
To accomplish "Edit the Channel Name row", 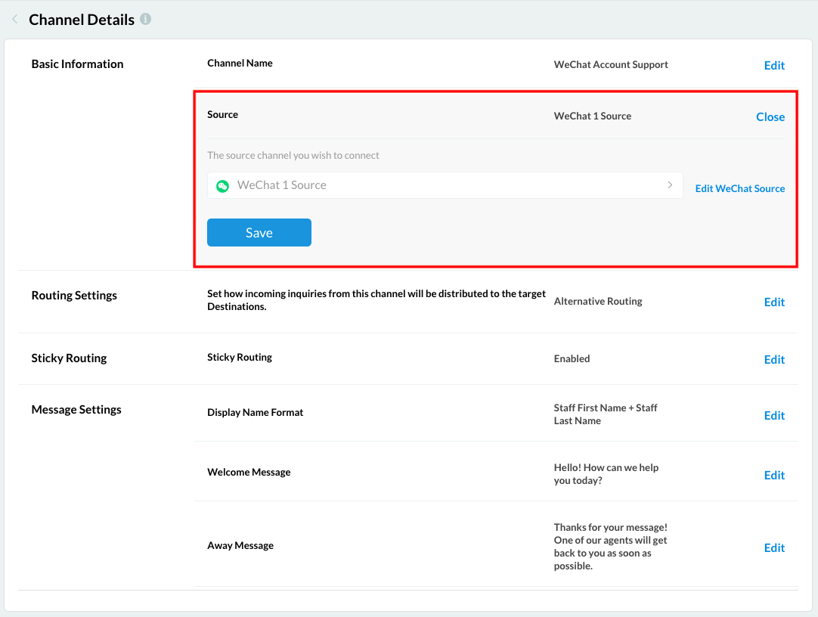I will tap(774, 65).
